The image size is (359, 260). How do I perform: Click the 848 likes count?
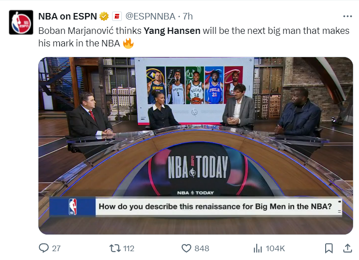(202, 248)
